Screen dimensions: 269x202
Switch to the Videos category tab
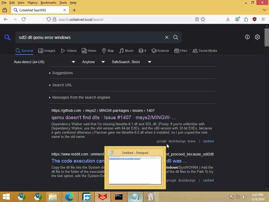tap(69, 51)
